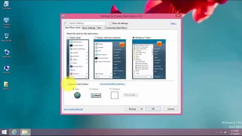
Task: Open the Calculator desktop shortcut
Action: [x=6, y=5]
